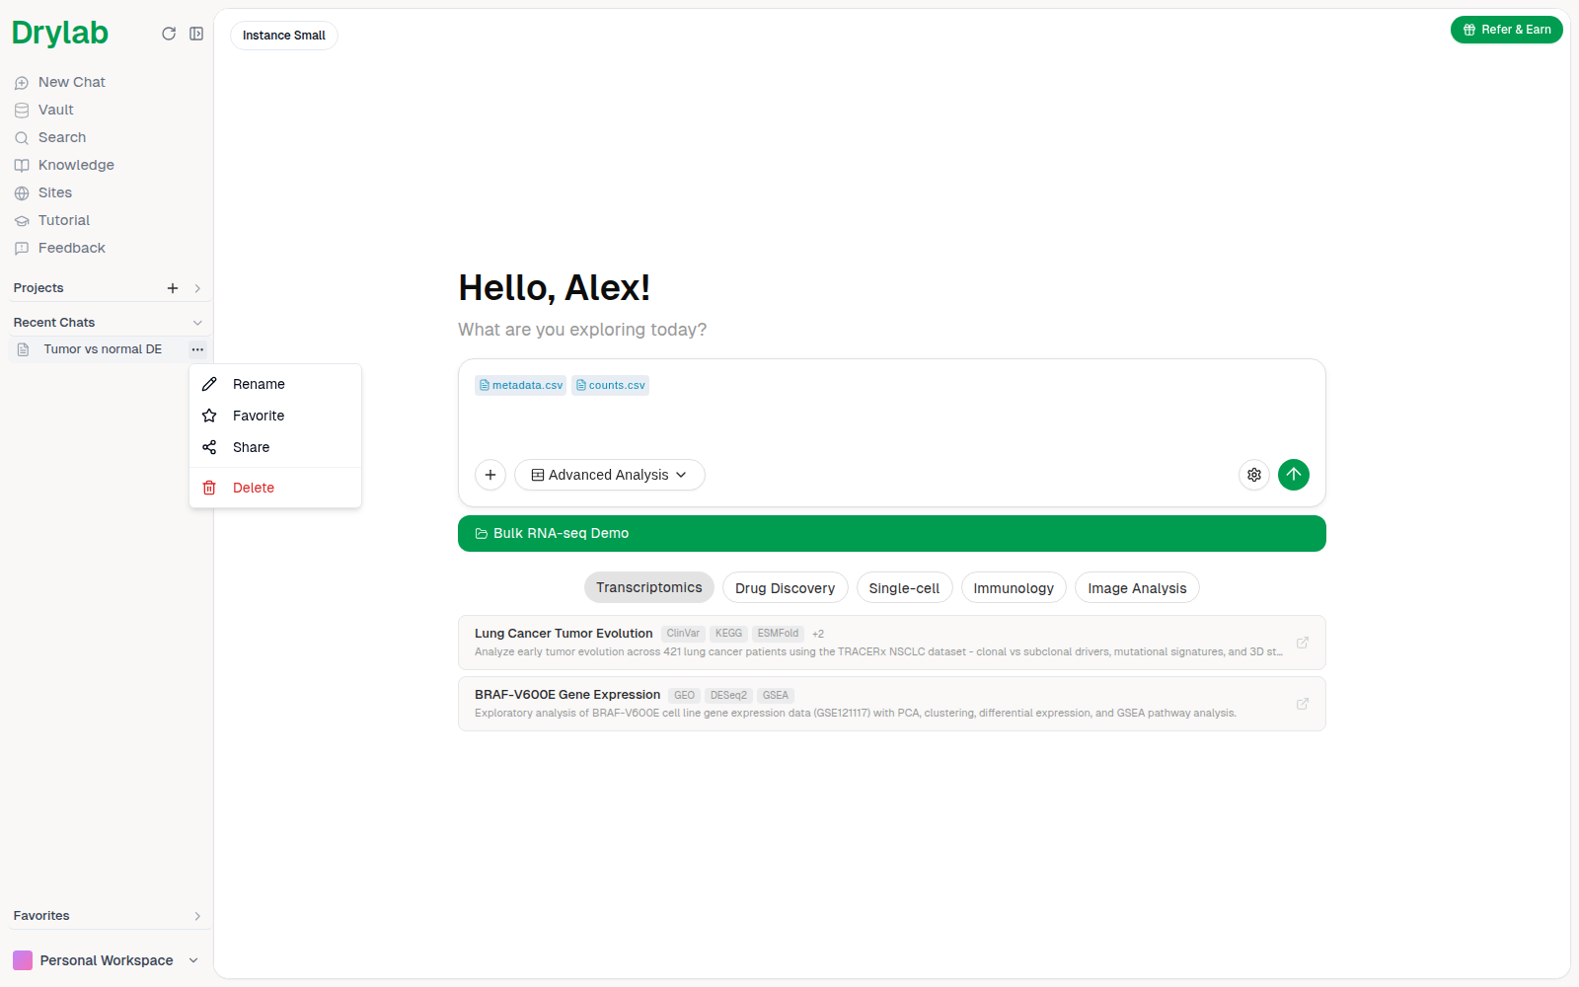Screen dimensions: 1579x987
Task: Click the Instance Small button
Action: click(x=284, y=36)
